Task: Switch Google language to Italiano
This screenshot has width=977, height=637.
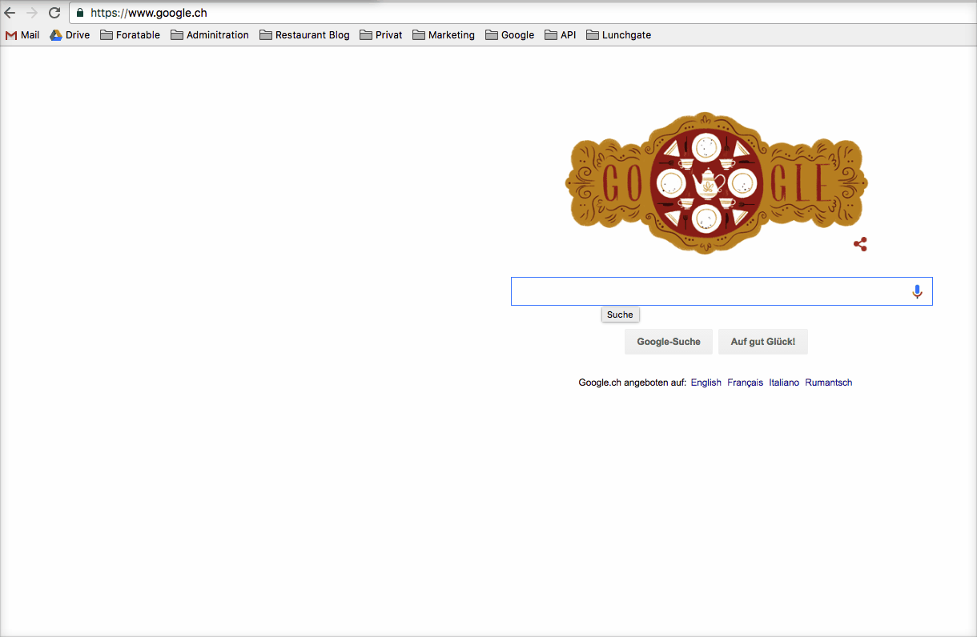Action: tap(784, 383)
